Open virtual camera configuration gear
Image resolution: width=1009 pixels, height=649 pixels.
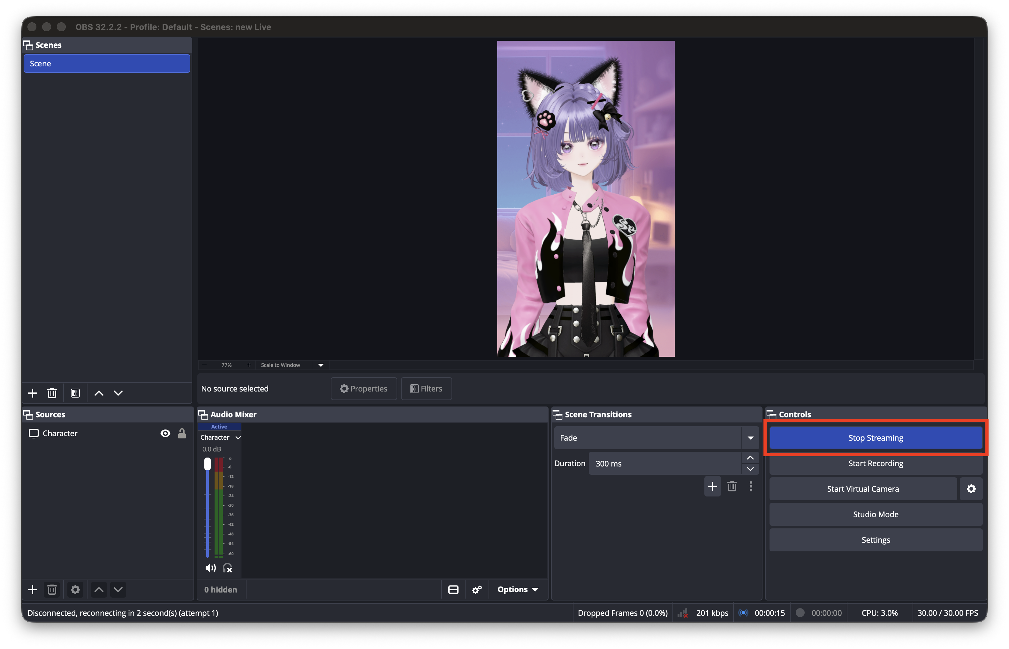pyautogui.click(x=971, y=489)
